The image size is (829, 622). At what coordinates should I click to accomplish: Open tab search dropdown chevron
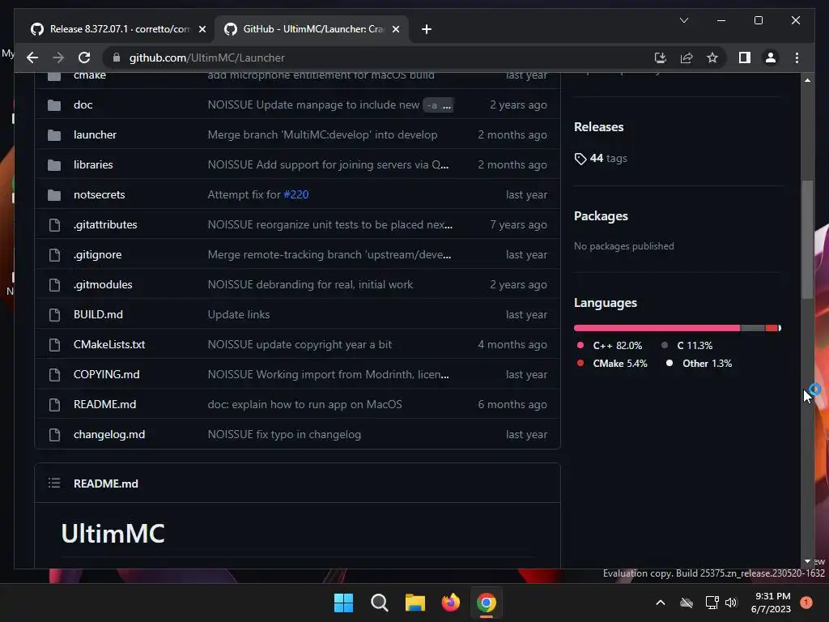[683, 20]
